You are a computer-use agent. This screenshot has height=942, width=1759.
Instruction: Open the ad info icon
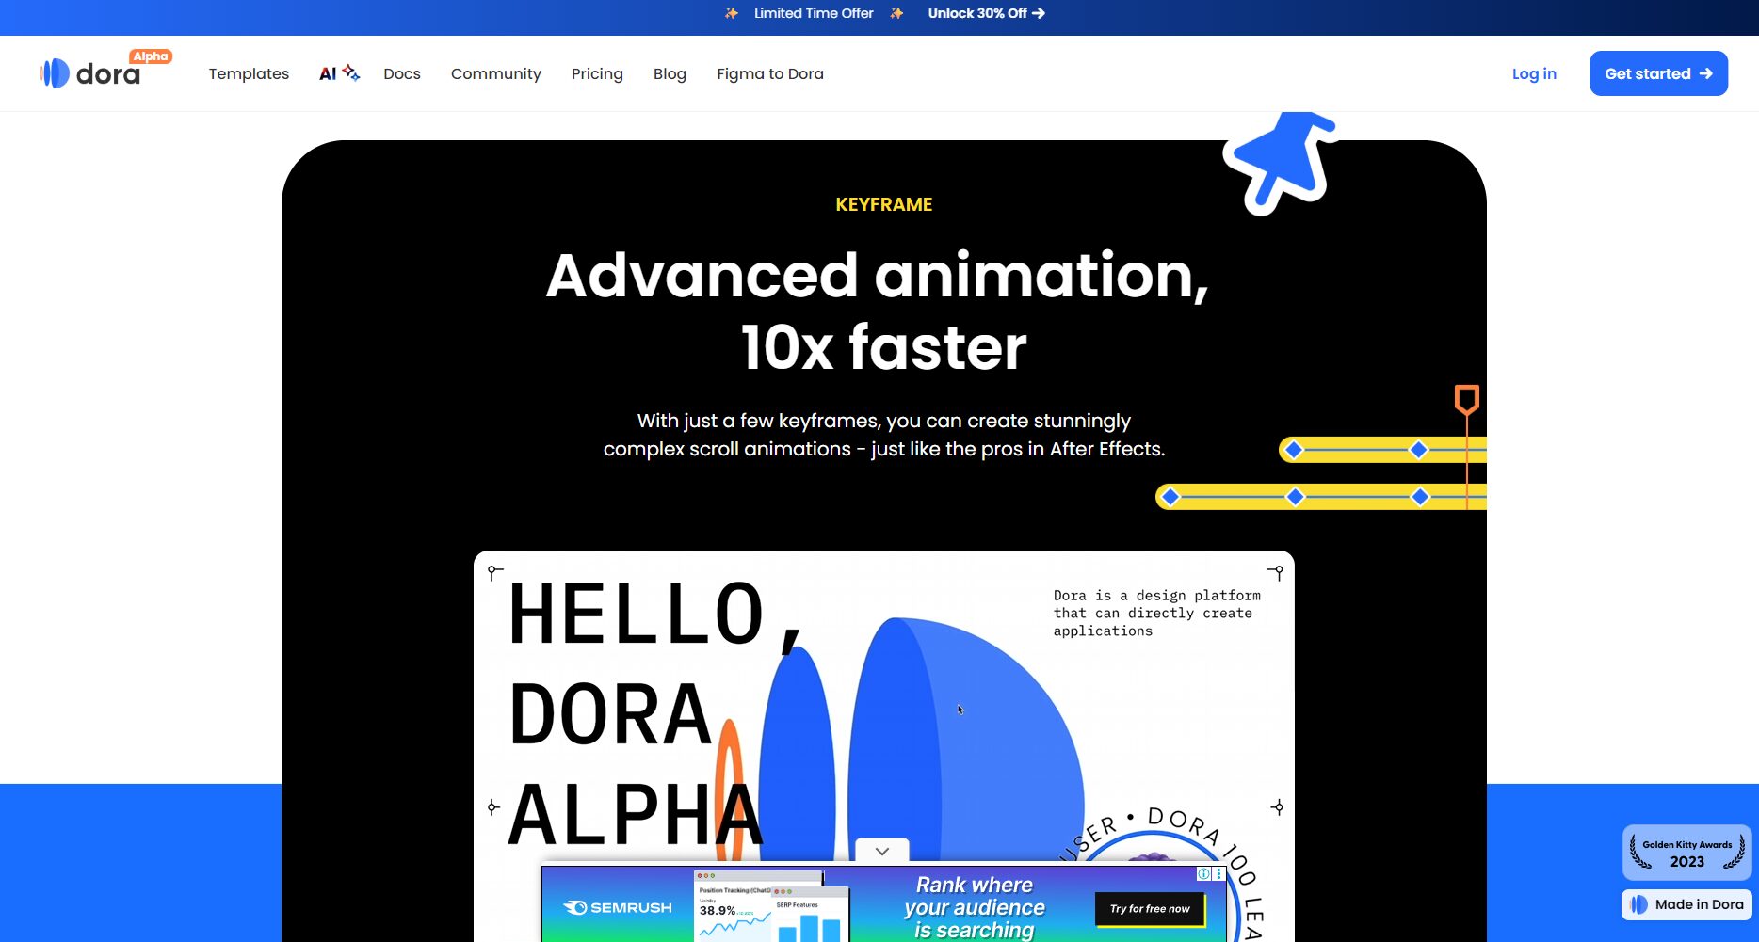coord(1203,873)
